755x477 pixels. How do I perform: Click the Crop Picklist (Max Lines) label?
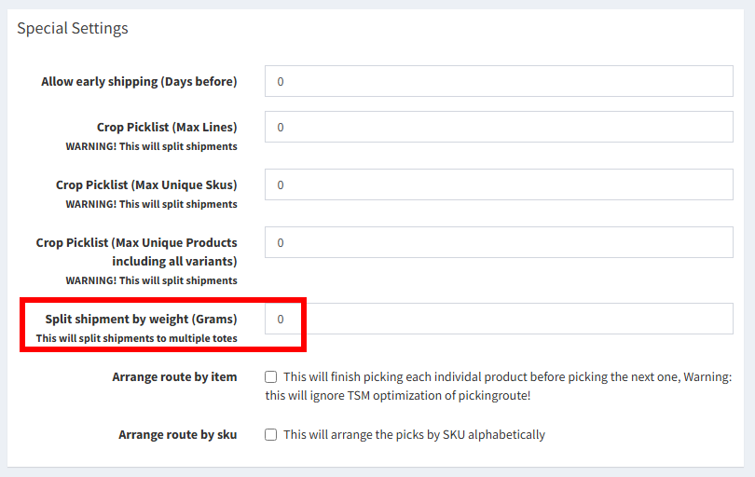tap(167, 127)
